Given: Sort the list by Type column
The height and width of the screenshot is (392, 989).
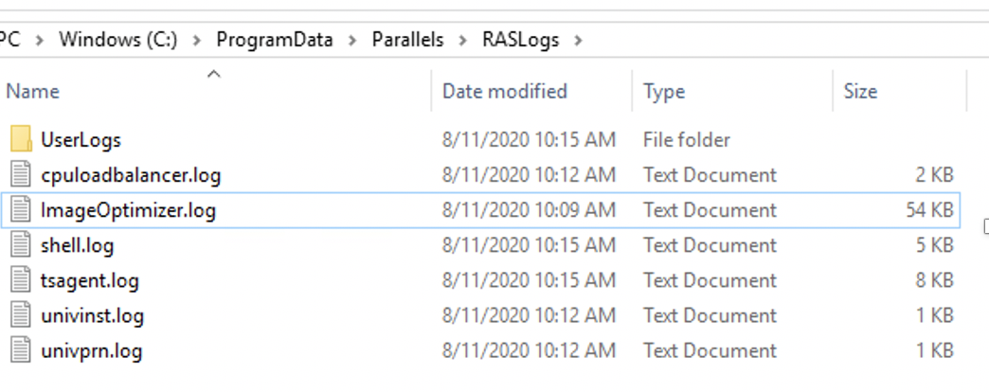Looking at the screenshot, I should point(665,91).
